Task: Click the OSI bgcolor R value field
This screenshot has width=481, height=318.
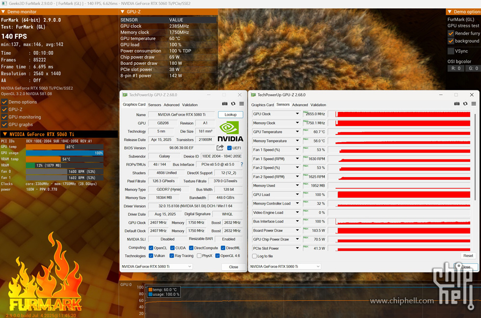Action: pos(456,68)
